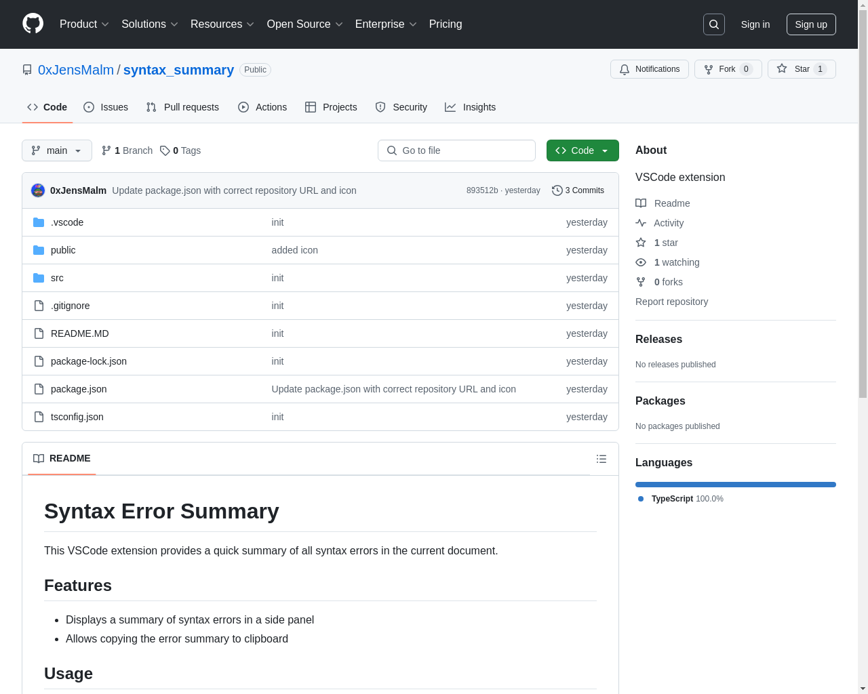Expand the Product menu
Screen dimensions: 868x694
[84, 24]
